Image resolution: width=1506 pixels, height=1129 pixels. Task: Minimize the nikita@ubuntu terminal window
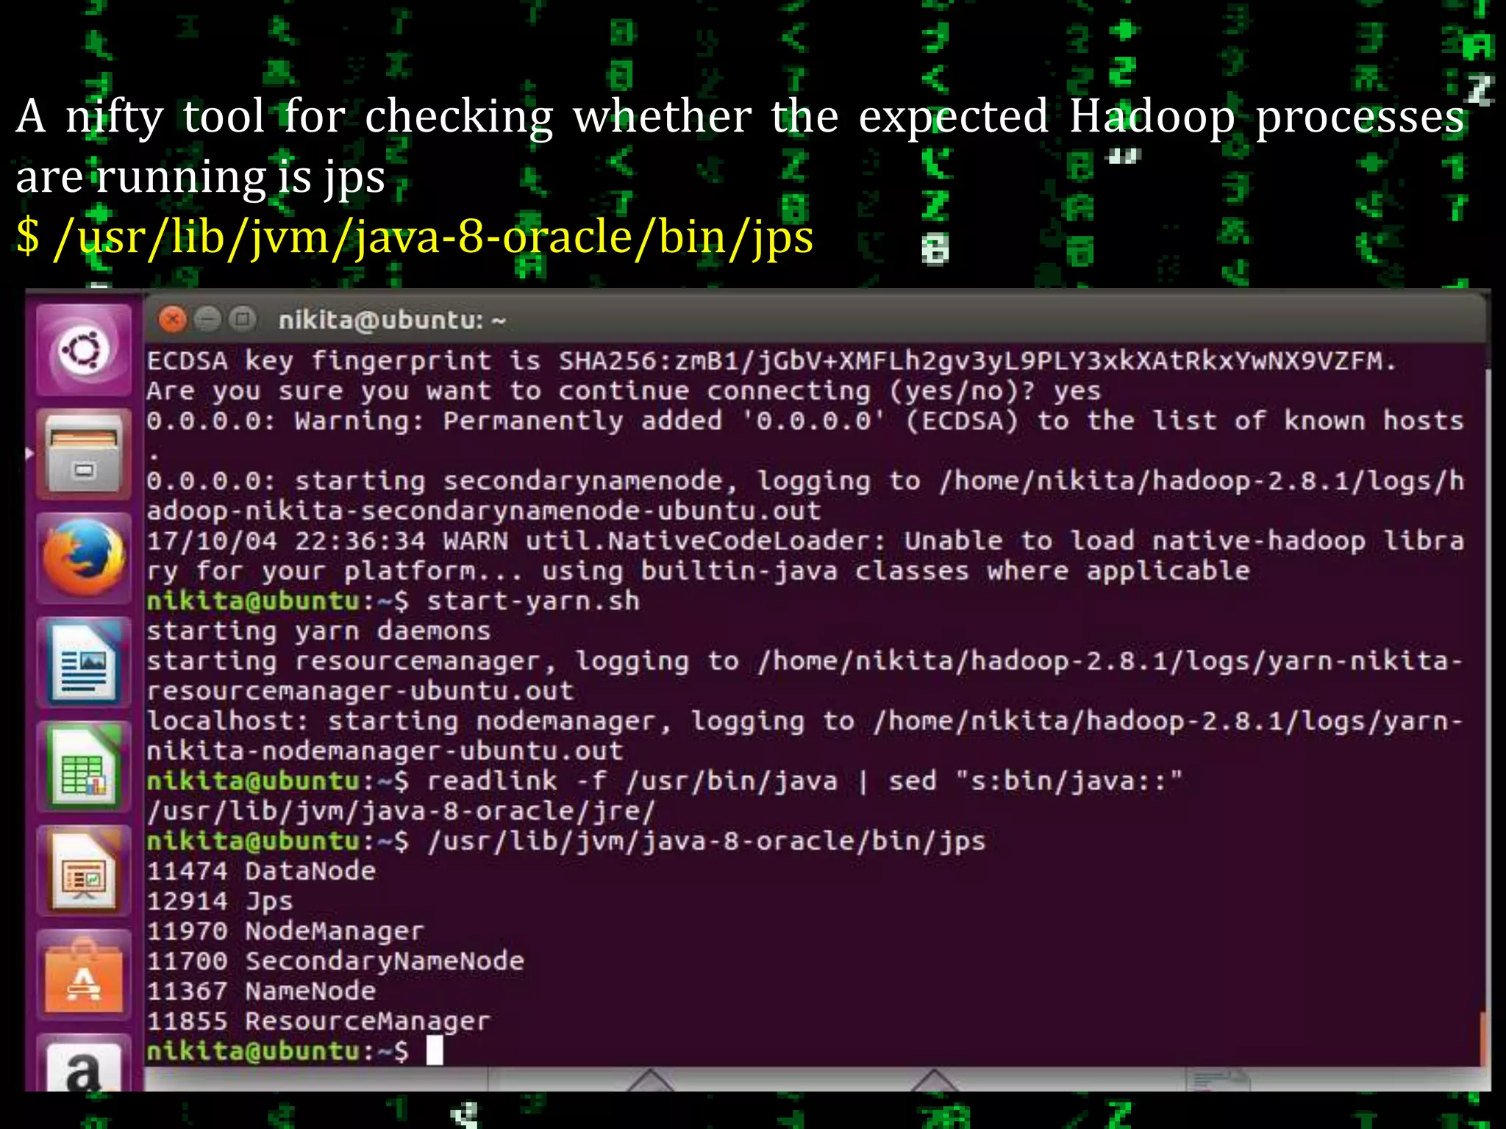tap(207, 320)
